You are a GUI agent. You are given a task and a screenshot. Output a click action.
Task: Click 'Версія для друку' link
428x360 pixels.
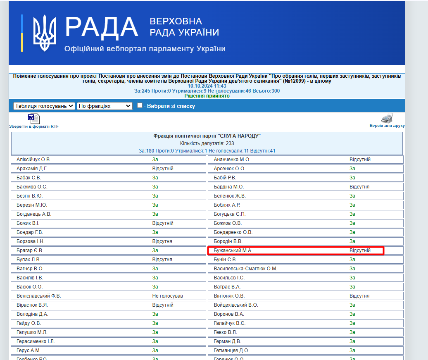click(387, 126)
